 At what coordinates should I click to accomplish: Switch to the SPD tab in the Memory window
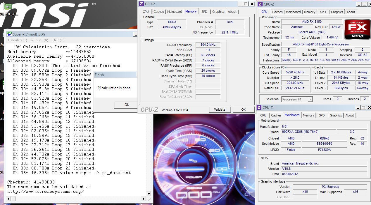pos(204,12)
